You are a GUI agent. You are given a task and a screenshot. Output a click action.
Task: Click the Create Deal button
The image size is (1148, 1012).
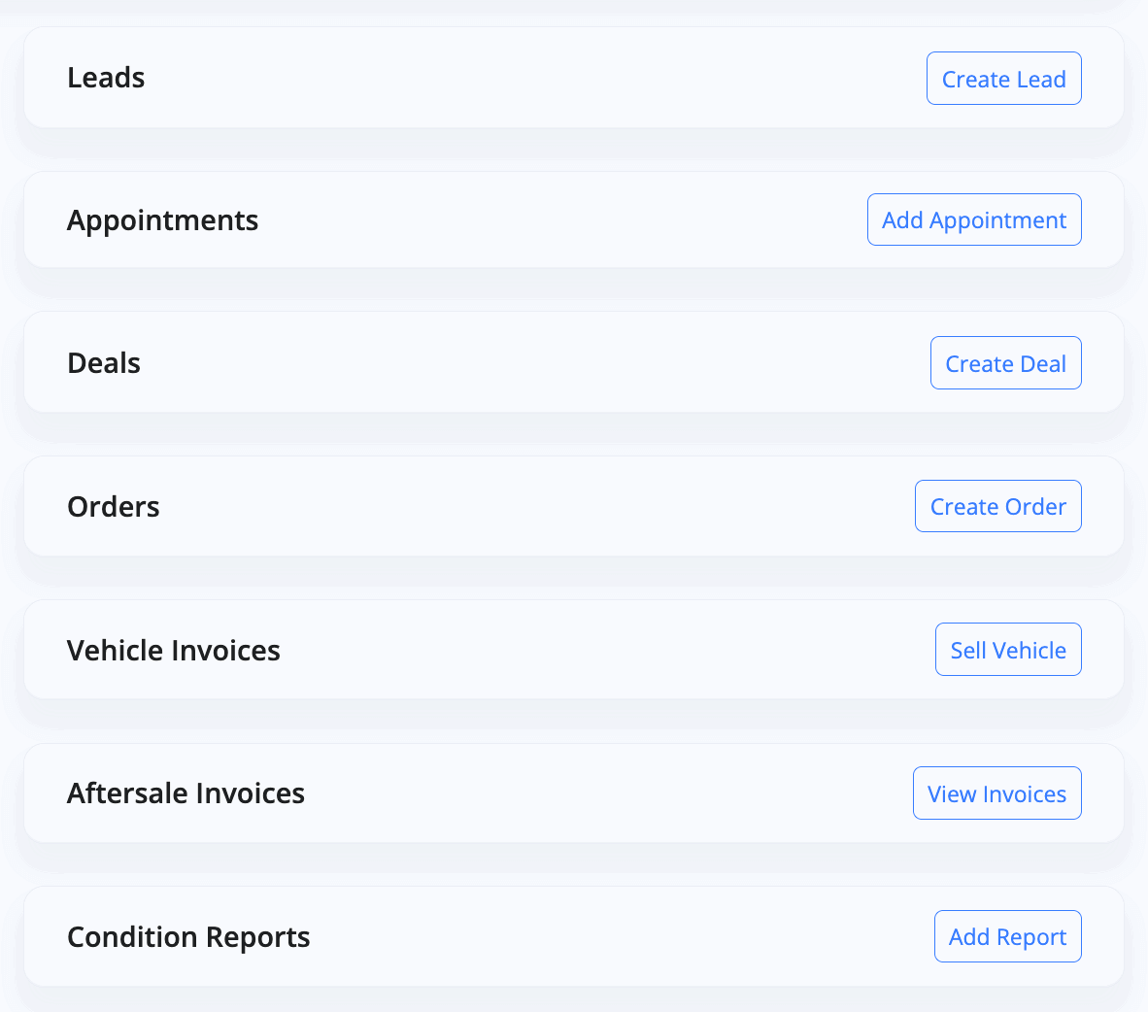pos(1006,363)
